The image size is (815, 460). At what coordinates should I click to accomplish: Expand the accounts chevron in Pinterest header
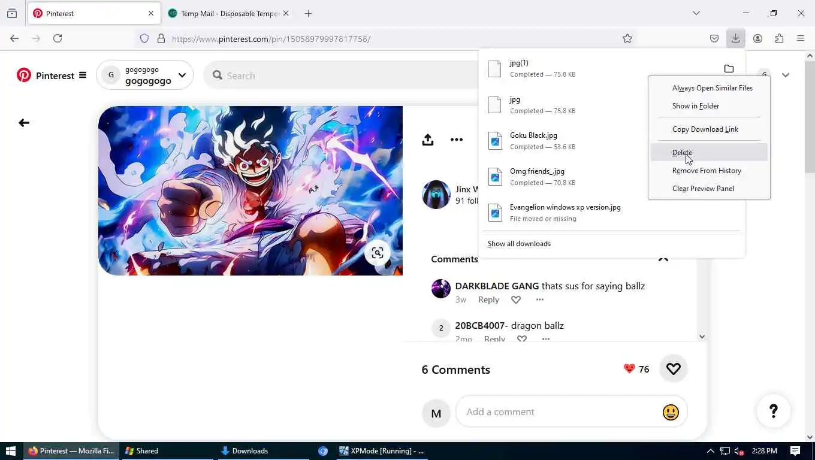[x=786, y=75]
